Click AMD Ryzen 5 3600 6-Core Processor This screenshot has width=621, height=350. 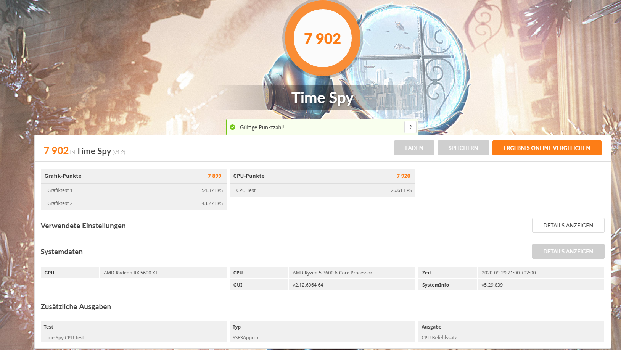coord(352,273)
